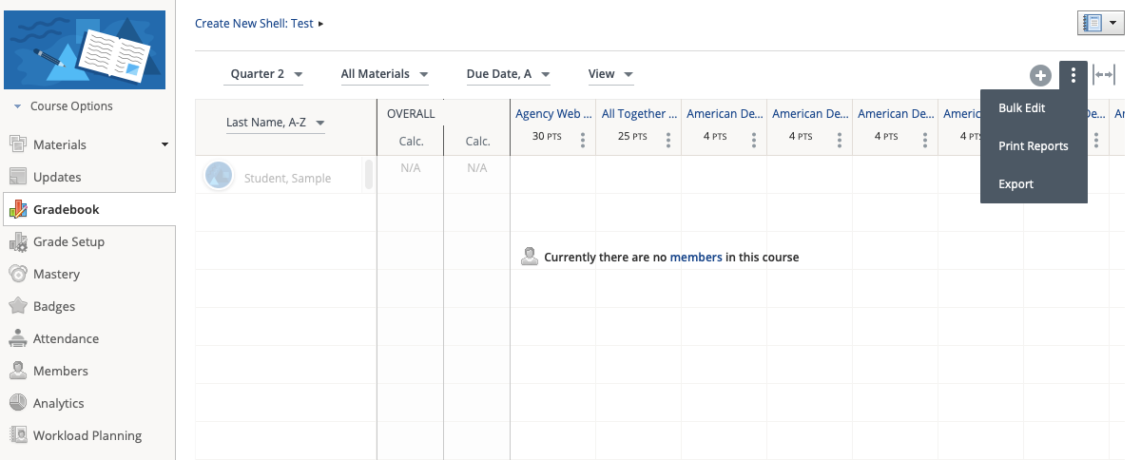Click the Members person icon
This screenshot has width=1141, height=460.
click(17, 371)
